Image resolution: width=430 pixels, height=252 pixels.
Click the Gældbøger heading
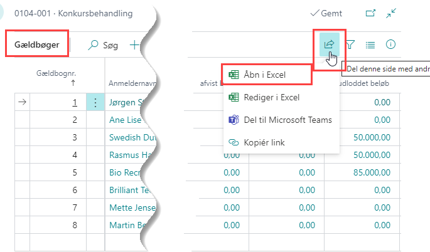click(37, 45)
